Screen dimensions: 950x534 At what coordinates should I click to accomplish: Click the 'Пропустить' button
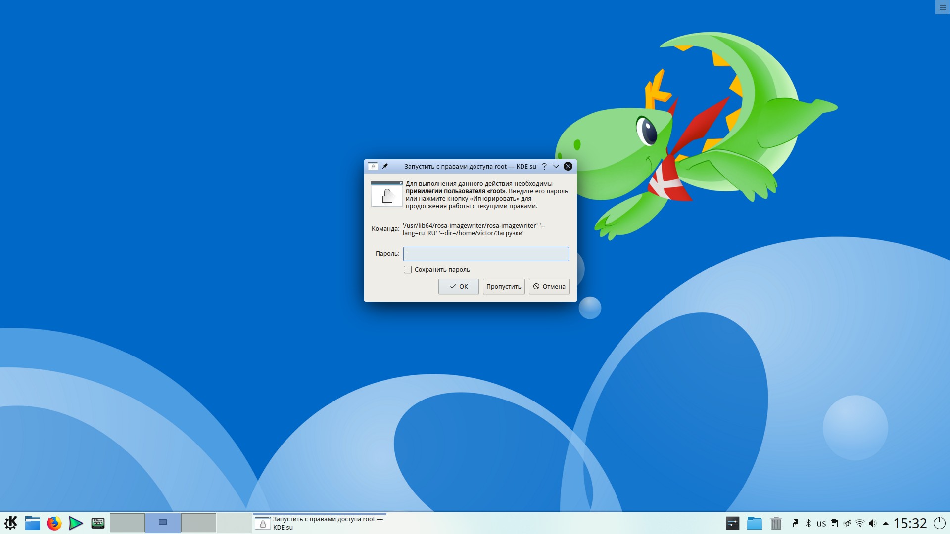click(504, 286)
